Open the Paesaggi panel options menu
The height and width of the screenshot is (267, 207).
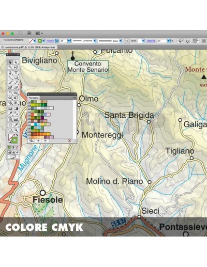[x=75, y=98]
